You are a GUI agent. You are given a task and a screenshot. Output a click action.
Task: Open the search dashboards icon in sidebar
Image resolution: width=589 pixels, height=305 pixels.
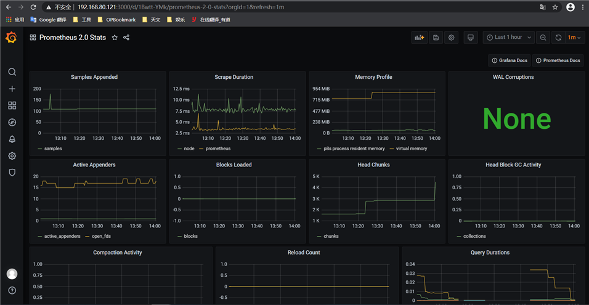click(12, 72)
